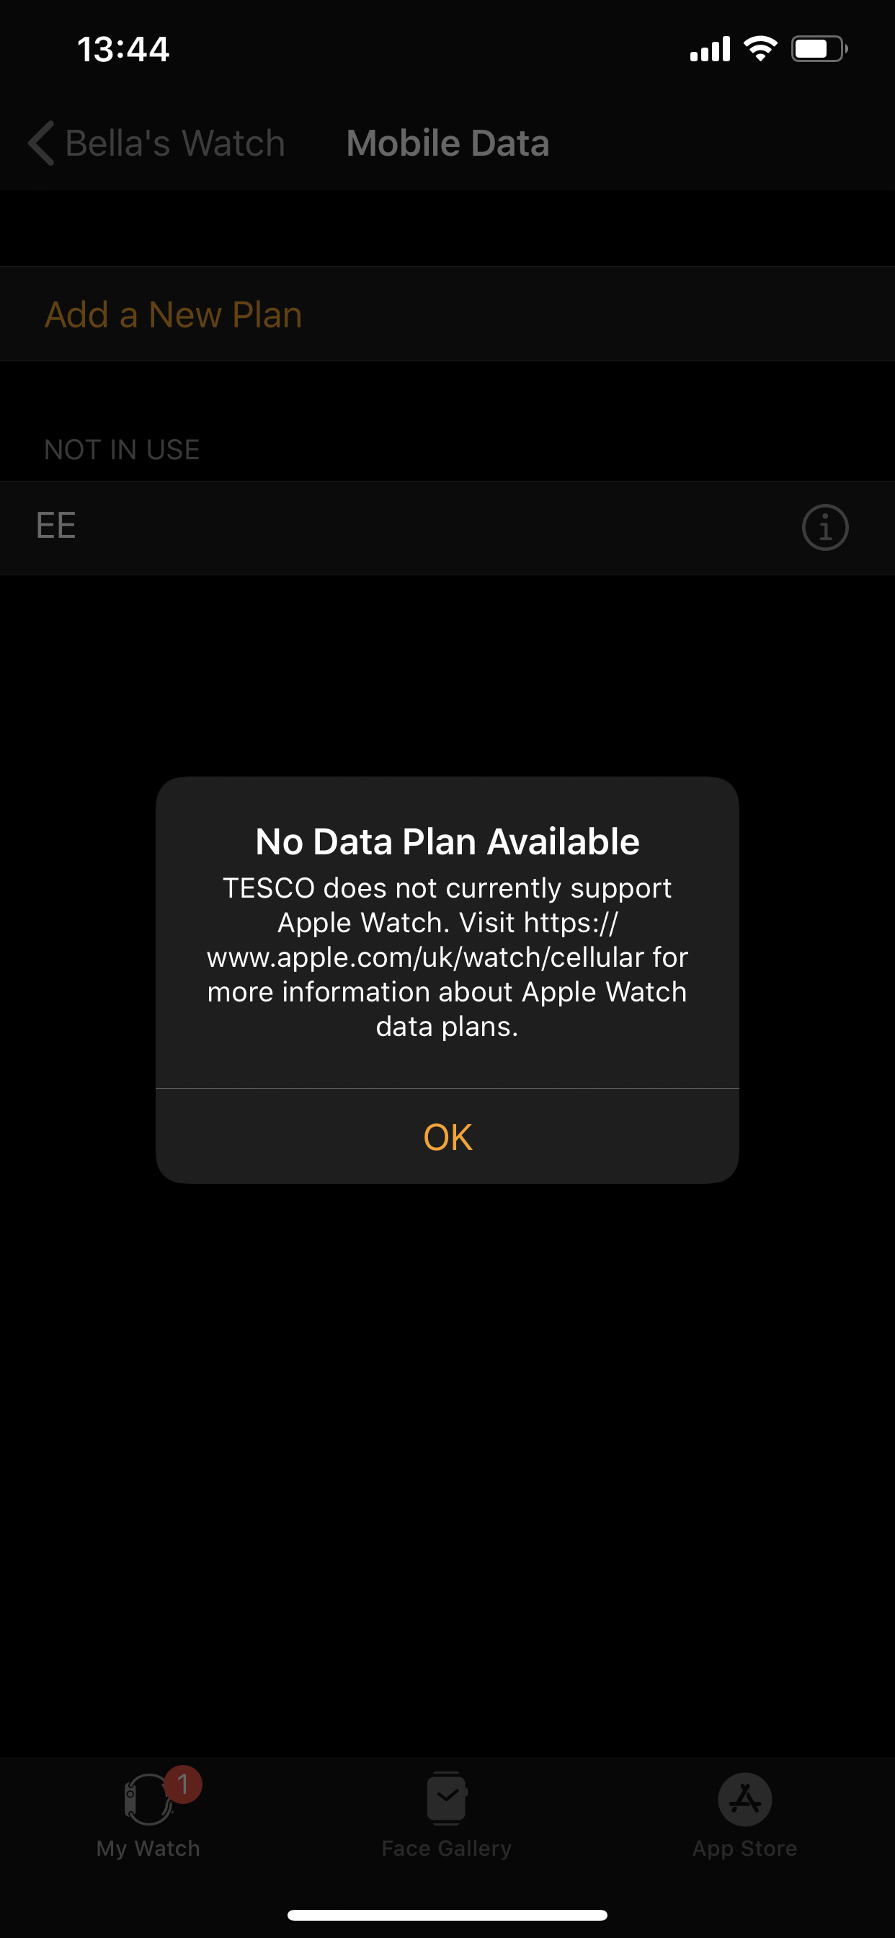Tap the back chevron arrow
This screenshot has height=1938, width=895.
coord(41,143)
